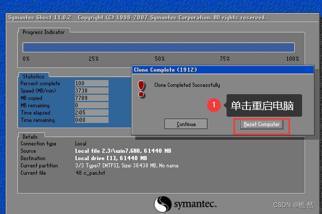Click the red exclamation mark icon

pos(142,89)
